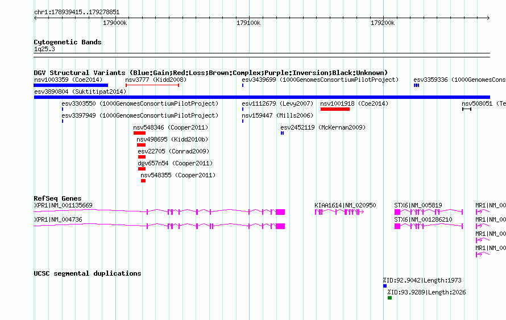Select the STX6 NM_005819 transcript model
The height and width of the screenshot is (320, 506).
click(429, 212)
